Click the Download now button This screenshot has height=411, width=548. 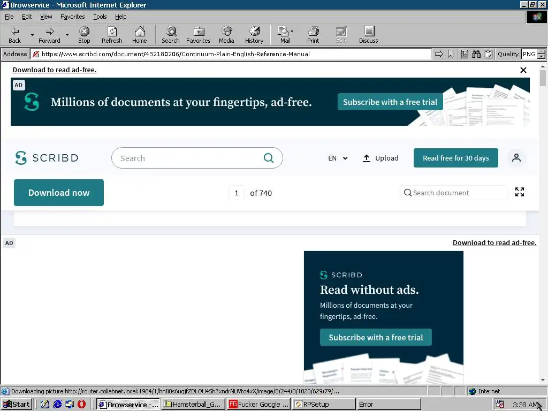pos(59,193)
